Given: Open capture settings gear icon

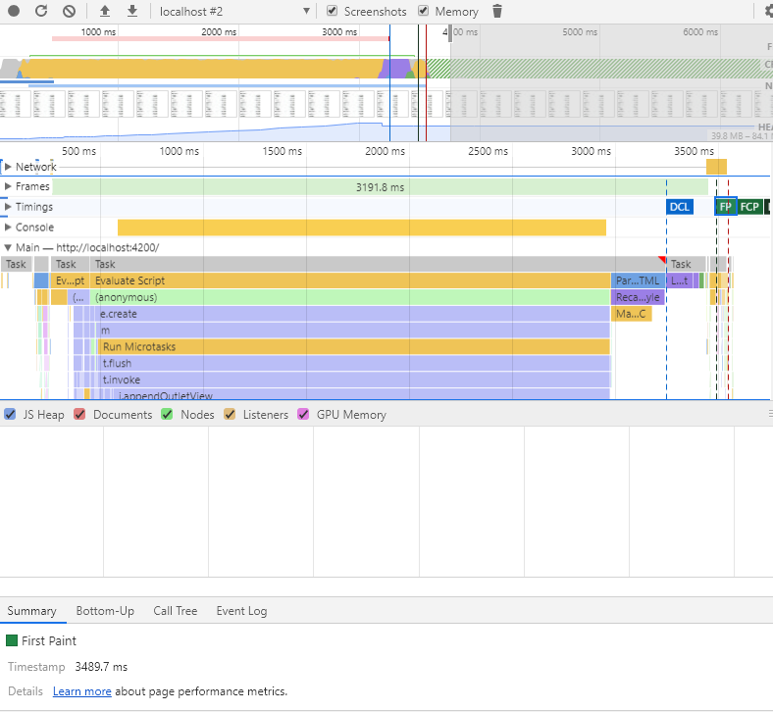Looking at the screenshot, I should [x=768, y=11].
